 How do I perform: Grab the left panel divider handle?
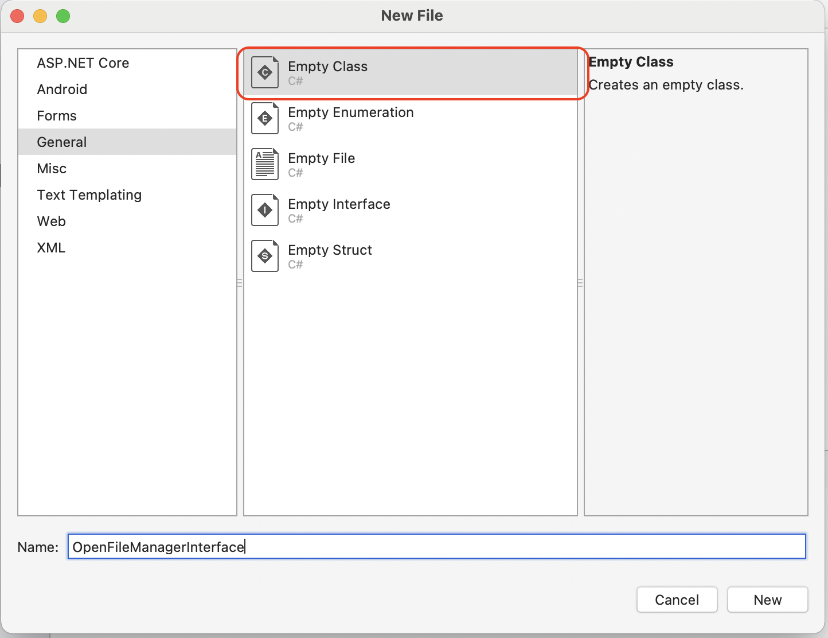click(240, 283)
